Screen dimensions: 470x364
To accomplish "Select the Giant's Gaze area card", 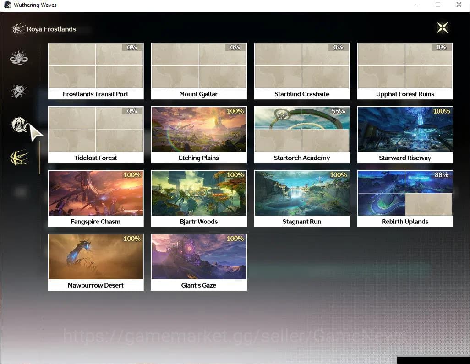I will [198, 262].
